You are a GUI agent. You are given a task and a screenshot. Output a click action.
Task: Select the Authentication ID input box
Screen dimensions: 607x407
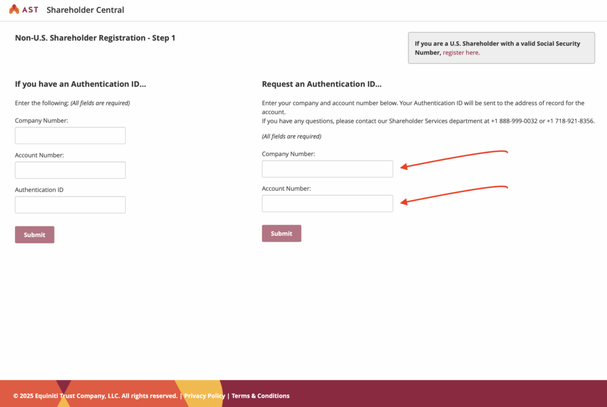click(x=70, y=204)
